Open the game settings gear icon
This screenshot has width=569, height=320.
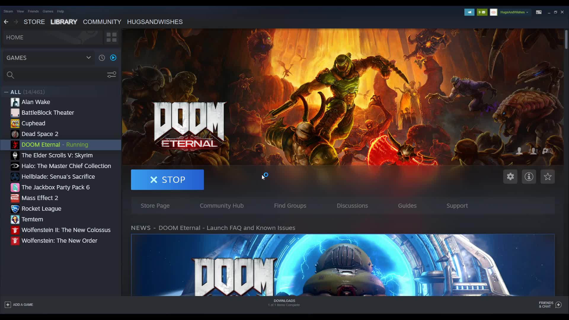coord(510,177)
